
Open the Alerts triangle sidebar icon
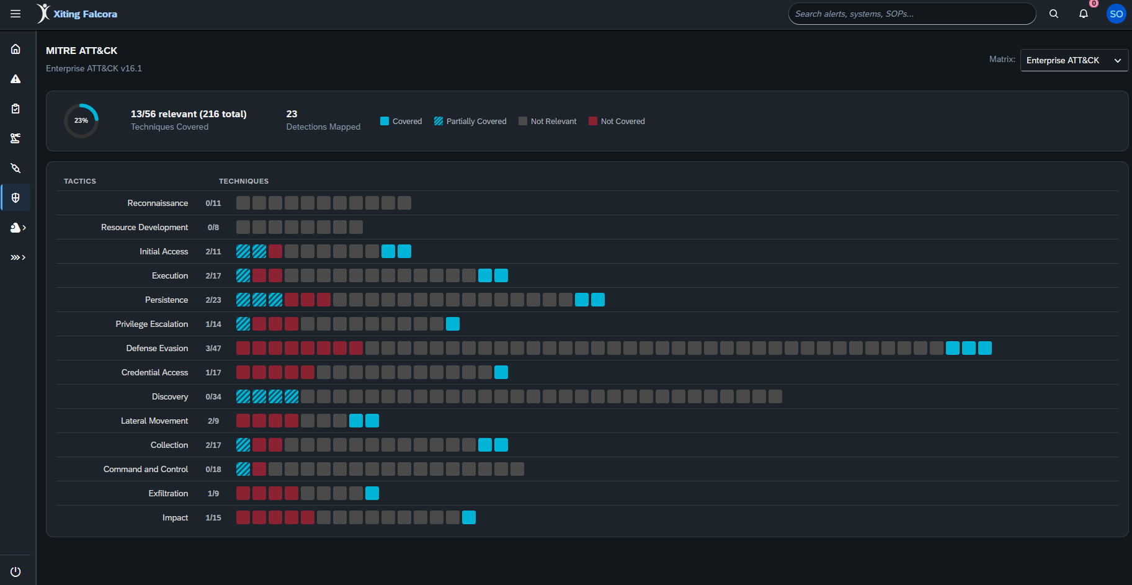(x=16, y=79)
